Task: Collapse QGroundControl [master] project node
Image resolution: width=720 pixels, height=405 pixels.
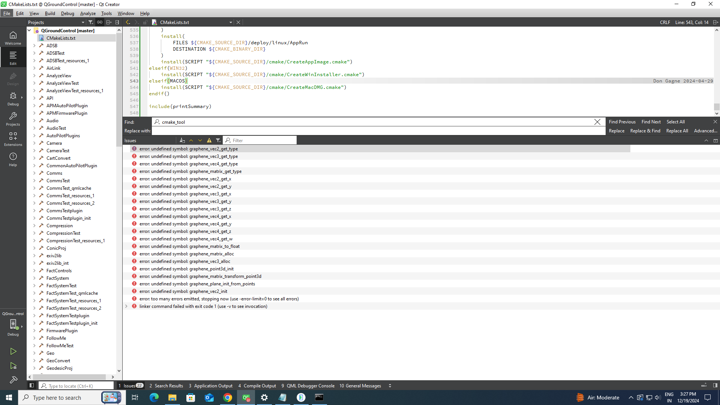Action: pyautogui.click(x=29, y=30)
